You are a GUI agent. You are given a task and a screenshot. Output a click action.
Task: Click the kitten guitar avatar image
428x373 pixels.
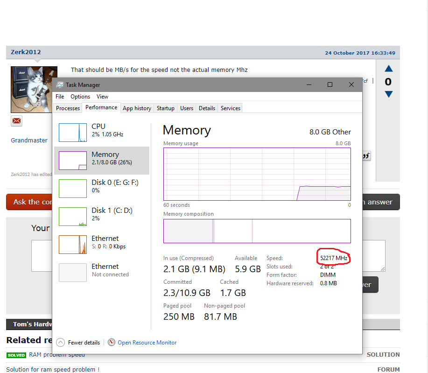point(31,90)
